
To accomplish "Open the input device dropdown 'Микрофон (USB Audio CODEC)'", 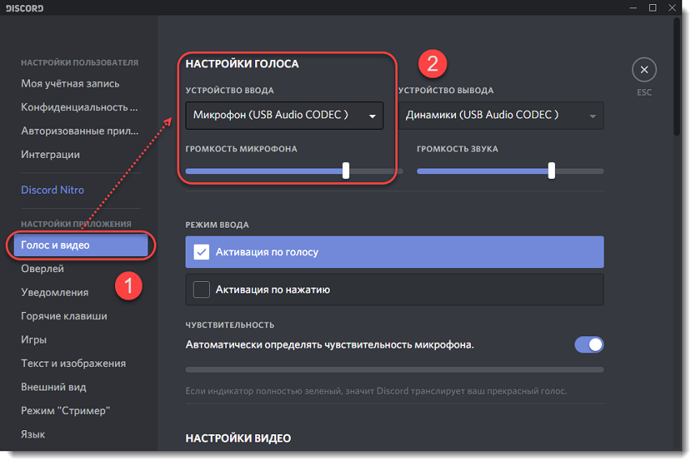I will [x=284, y=115].
